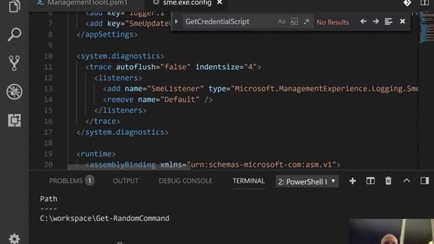This screenshot has height=244, width=434.
Task: Open changes icon in editor title bar
Action: pyautogui.click(x=407, y=3)
